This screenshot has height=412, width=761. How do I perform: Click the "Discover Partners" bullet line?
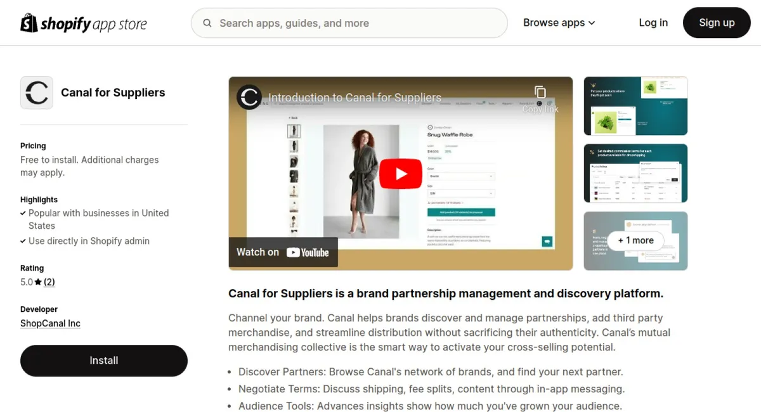tap(431, 371)
